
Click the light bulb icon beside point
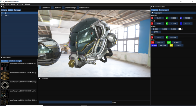2,15
